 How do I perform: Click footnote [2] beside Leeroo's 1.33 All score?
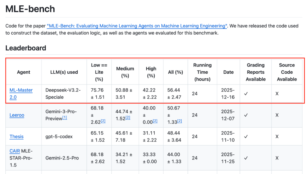(179, 121)
